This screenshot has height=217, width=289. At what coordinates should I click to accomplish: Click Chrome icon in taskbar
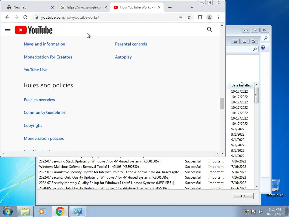click(60, 211)
